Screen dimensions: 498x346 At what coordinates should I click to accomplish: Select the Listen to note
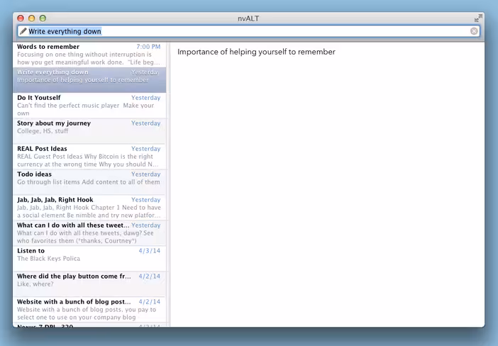[x=89, y=258]
